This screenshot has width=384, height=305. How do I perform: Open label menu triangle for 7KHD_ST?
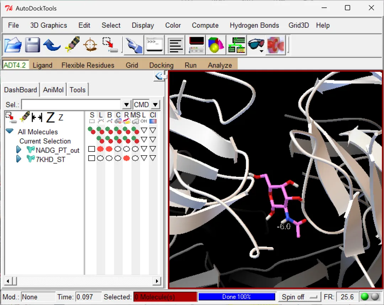pos(144,158)
